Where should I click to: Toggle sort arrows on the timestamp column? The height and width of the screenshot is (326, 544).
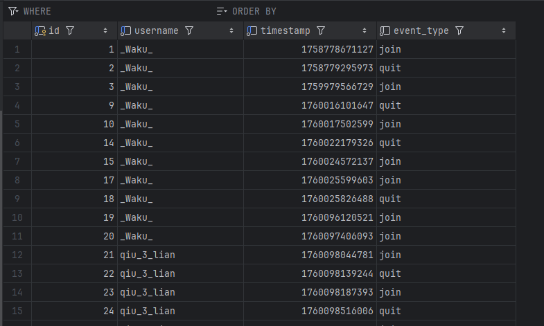coord(365,31)
